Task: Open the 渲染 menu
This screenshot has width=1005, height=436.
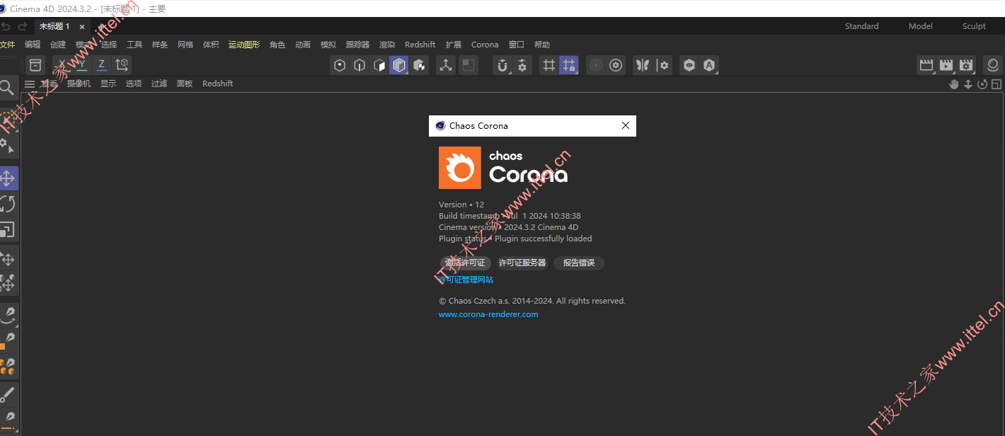Action: click(x=387, y=45)
